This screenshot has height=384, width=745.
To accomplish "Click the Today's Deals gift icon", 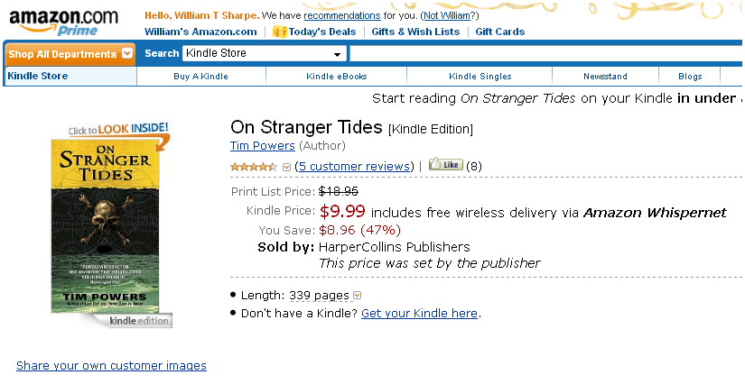I will coord(280,32).
